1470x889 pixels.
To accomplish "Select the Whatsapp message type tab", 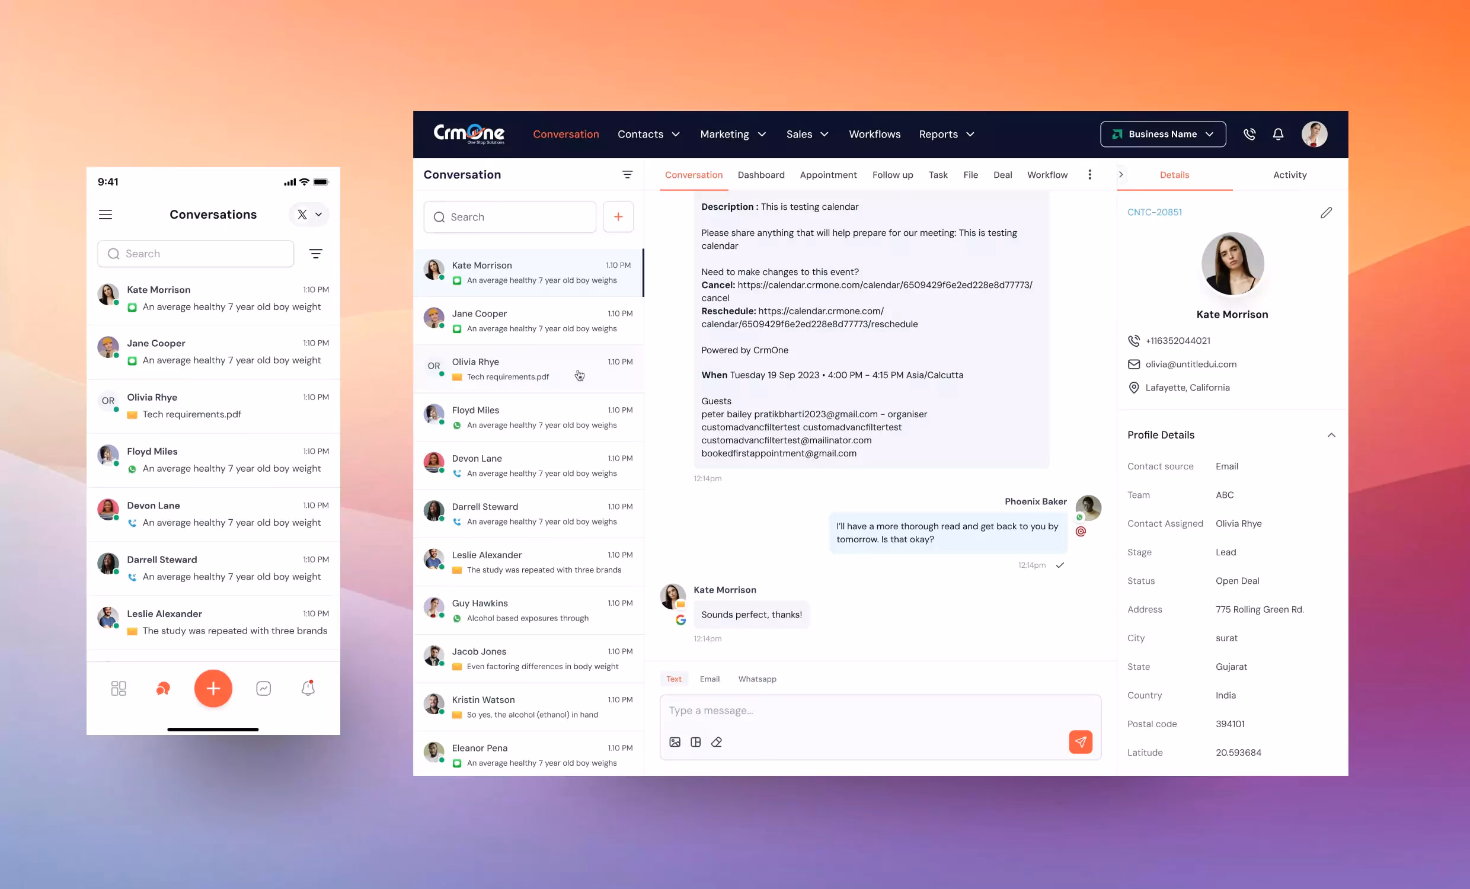I will (x=757, y=679).
